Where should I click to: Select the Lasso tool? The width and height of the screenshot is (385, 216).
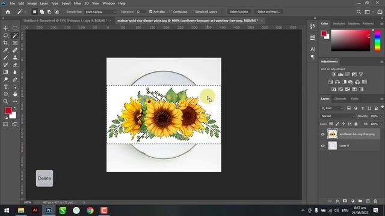(5, 36)
